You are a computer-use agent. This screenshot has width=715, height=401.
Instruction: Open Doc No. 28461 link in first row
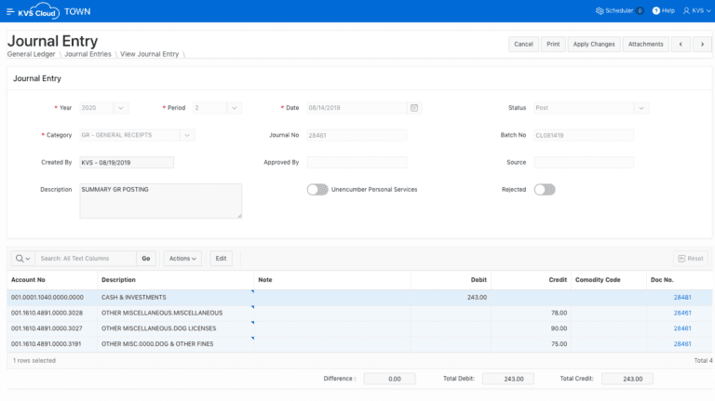[x=682, y=297]
